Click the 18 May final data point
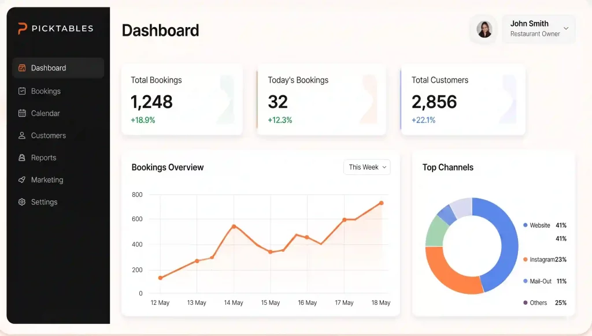The width and height of the screenshot is (592, 336). (x=382, y=203)
